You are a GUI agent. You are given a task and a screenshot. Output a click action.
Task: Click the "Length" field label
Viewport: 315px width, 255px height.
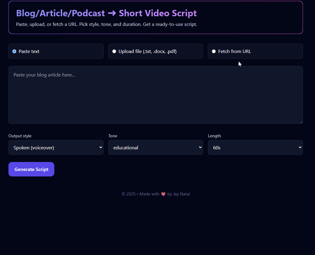(214, 136)
